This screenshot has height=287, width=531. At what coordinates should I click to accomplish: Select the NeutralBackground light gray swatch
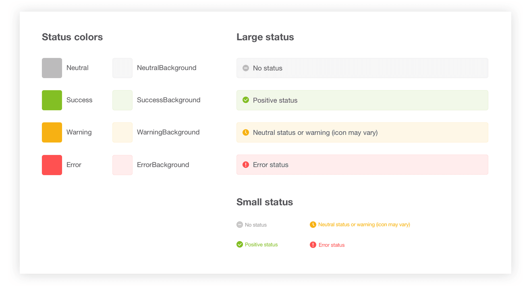[x=122, y=68]
